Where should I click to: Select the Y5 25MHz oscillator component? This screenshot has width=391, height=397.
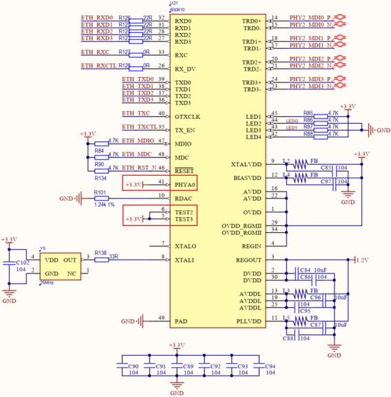(61, 266)
